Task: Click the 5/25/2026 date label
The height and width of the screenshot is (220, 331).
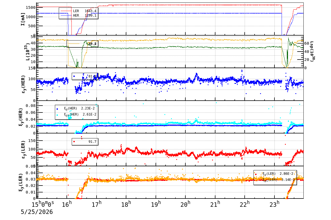Action: [37, 212]
